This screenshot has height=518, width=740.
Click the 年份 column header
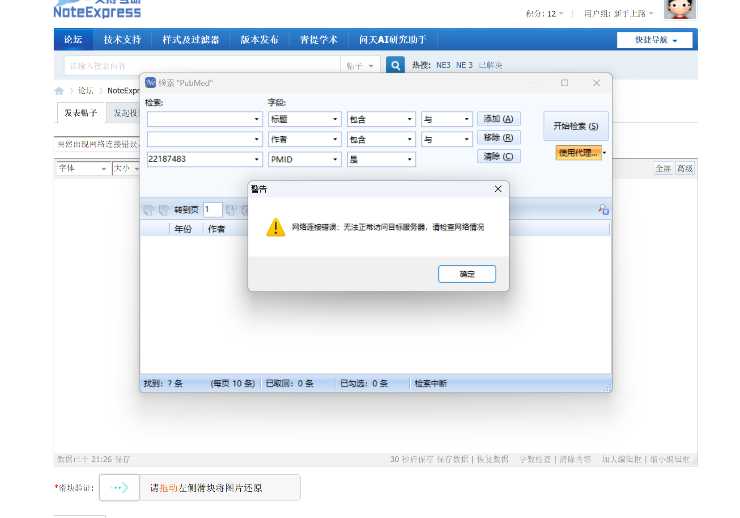183,229
